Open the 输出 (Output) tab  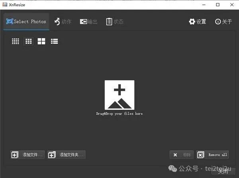(x=88, y=21)
